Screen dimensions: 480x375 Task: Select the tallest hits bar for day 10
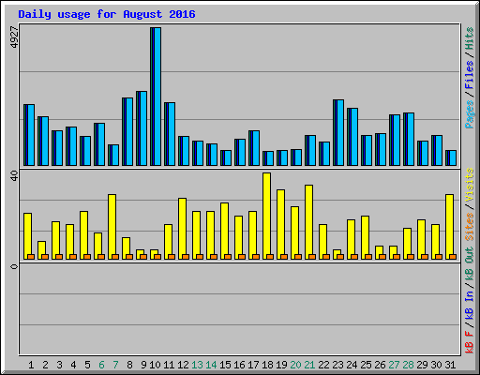click(156, 97)
